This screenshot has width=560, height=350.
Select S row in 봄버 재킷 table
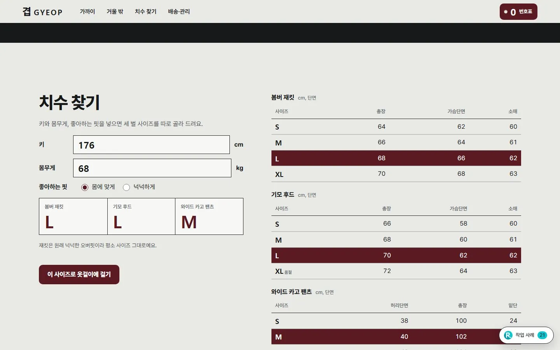[396, 127]
